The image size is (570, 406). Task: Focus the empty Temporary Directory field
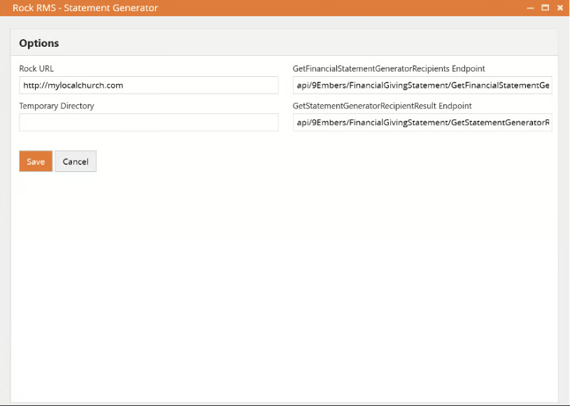(x=148, y=122)
